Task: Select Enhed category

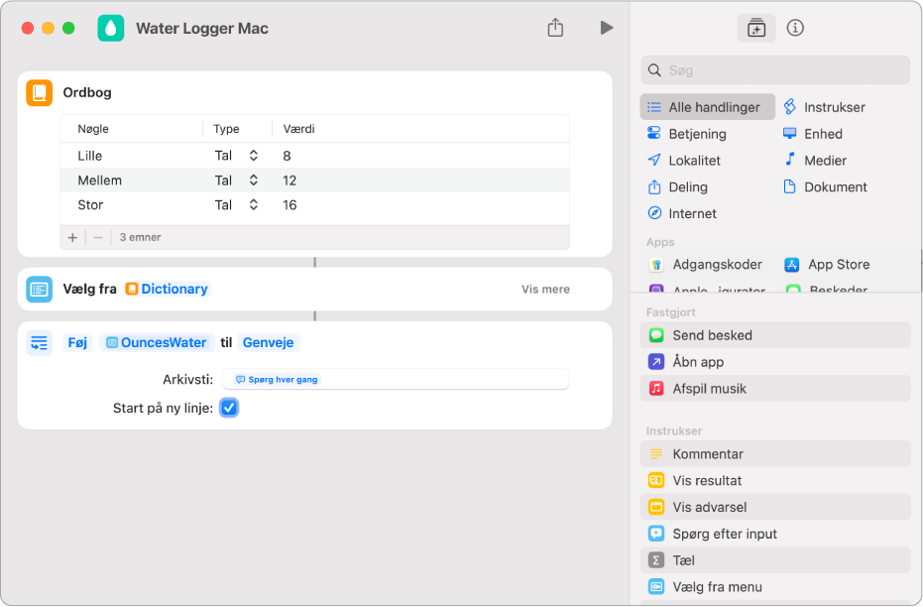Action: coord(812,134)
